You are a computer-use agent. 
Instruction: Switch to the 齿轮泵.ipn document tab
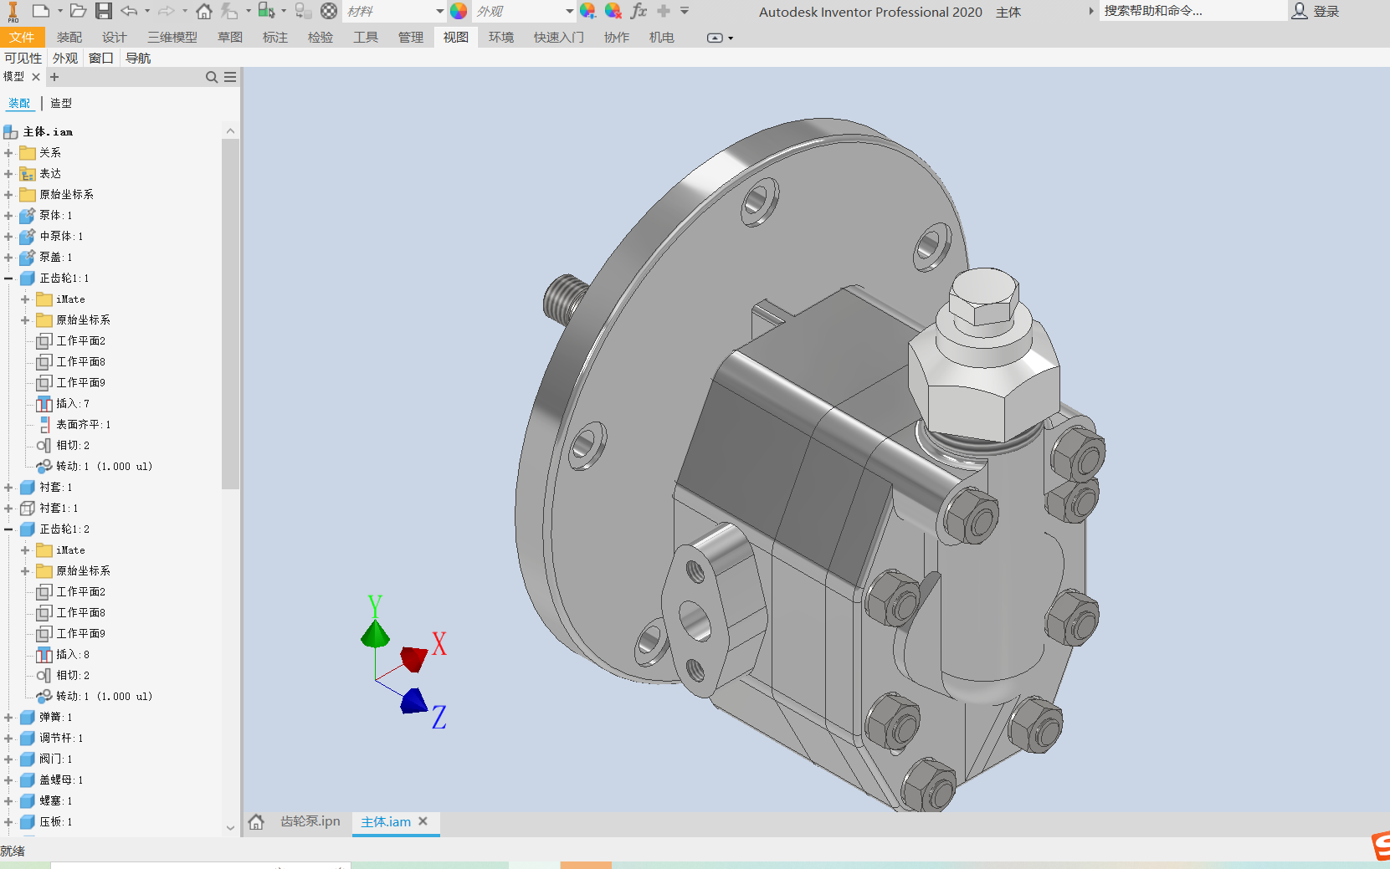(310, 821)
